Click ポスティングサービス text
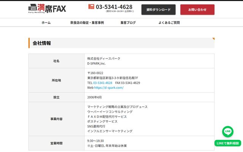Viewport: 243px width, 152px height. pyautogui.click(x=102, y=122)
